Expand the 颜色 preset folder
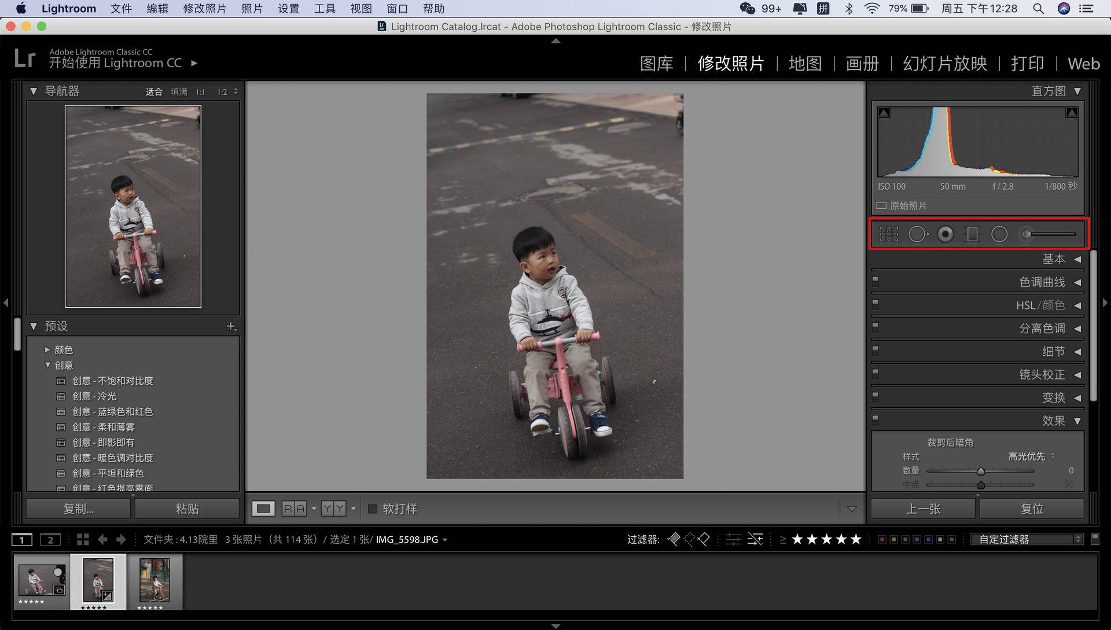Screen dimensions: 1111x630 point(48,350)
